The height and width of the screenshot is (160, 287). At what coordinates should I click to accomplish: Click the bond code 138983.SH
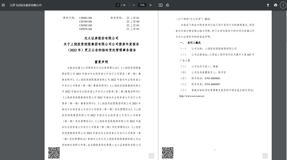click(86, 18)
